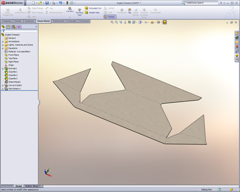Open Custom Properties in task pane

click(237, 60)
